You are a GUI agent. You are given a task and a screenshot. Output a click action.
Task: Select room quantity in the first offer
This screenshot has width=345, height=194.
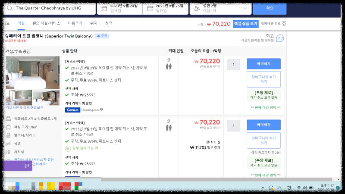(x=233, y=65)
